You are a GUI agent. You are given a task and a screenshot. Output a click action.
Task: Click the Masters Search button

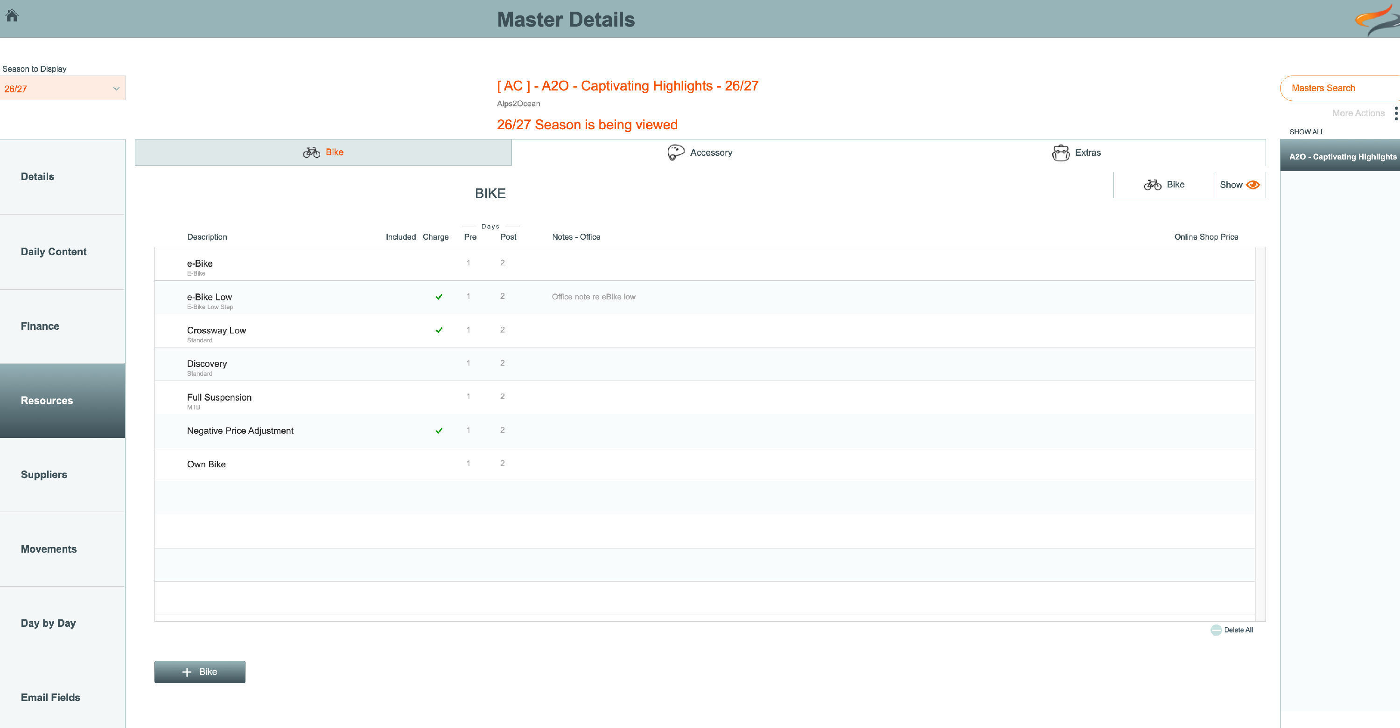(x=1340, y=88)
